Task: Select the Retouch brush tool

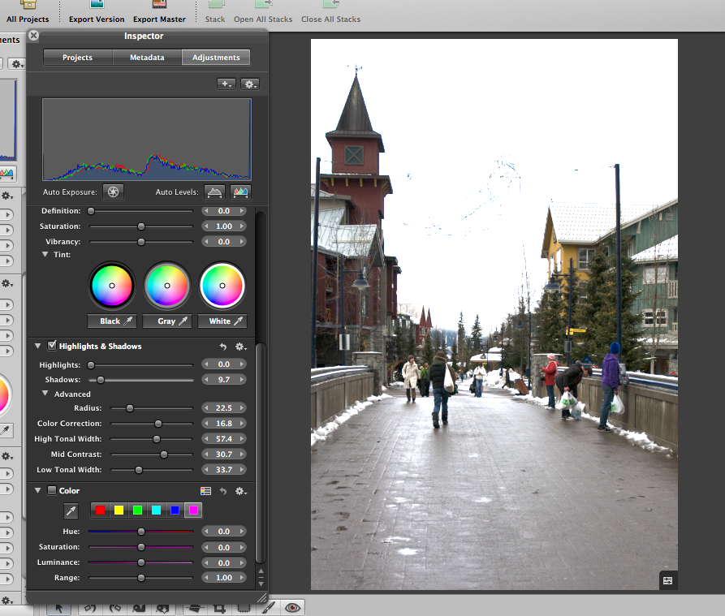Action: coord(268,608)
